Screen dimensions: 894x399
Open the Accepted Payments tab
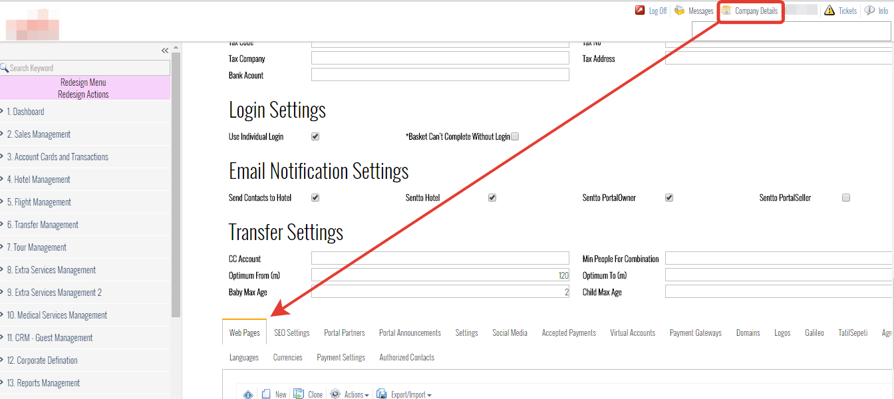(x=569, y=332)
